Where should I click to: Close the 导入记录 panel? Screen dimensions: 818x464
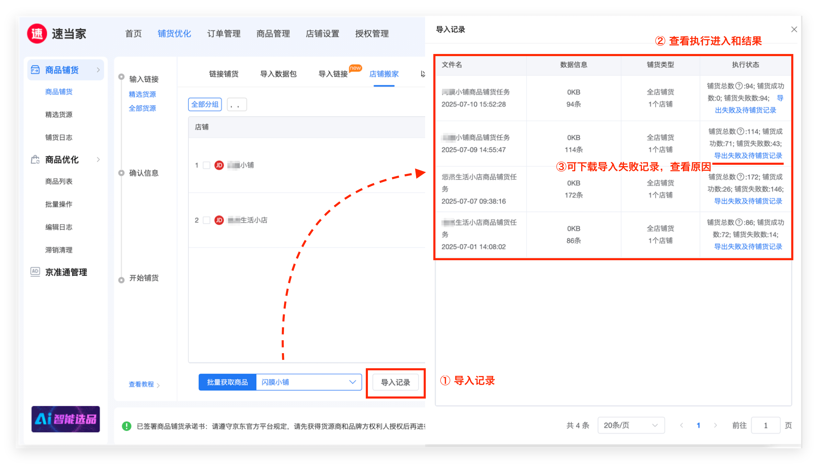click(x=794, y=29)
